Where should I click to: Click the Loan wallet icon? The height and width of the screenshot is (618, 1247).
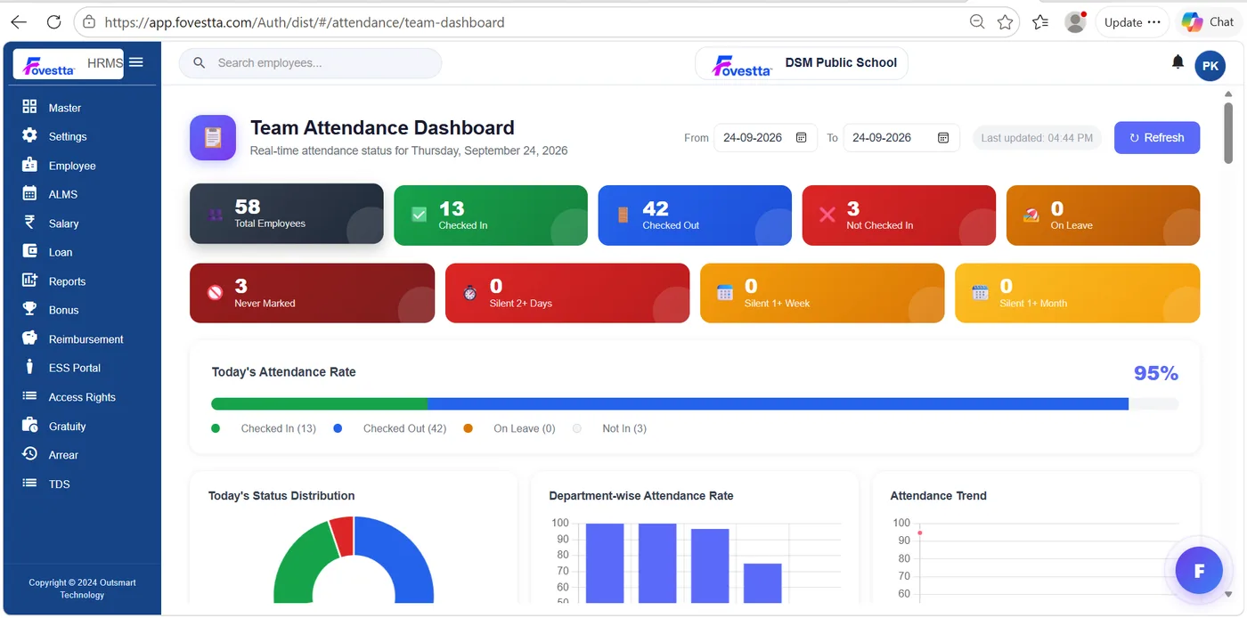click(29, 251)
